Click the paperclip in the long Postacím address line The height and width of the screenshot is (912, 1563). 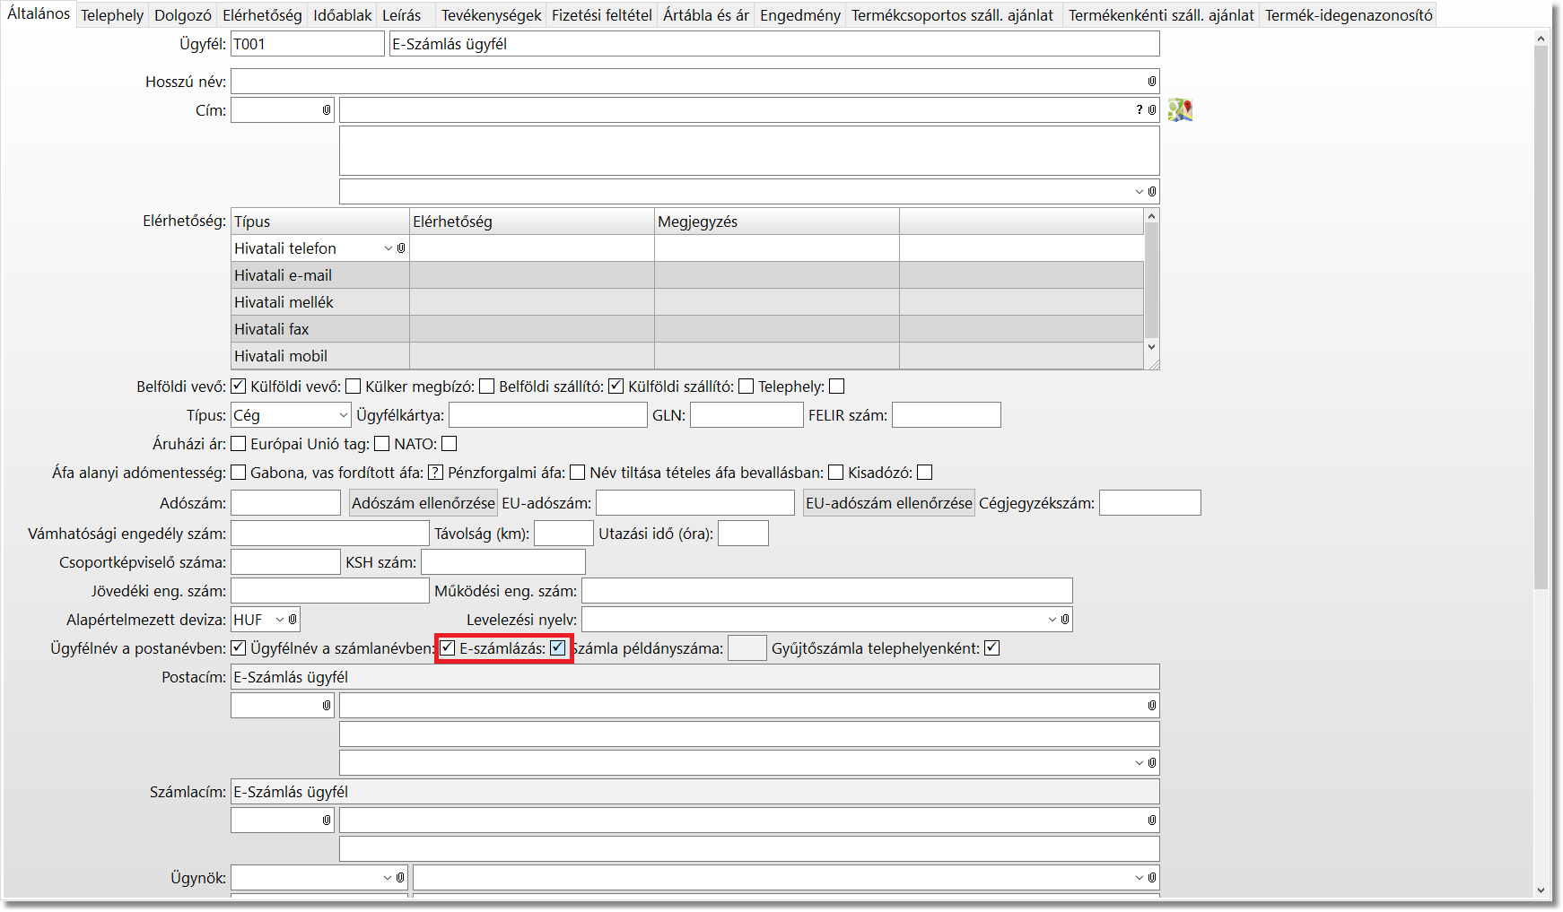coord(1152,706)
